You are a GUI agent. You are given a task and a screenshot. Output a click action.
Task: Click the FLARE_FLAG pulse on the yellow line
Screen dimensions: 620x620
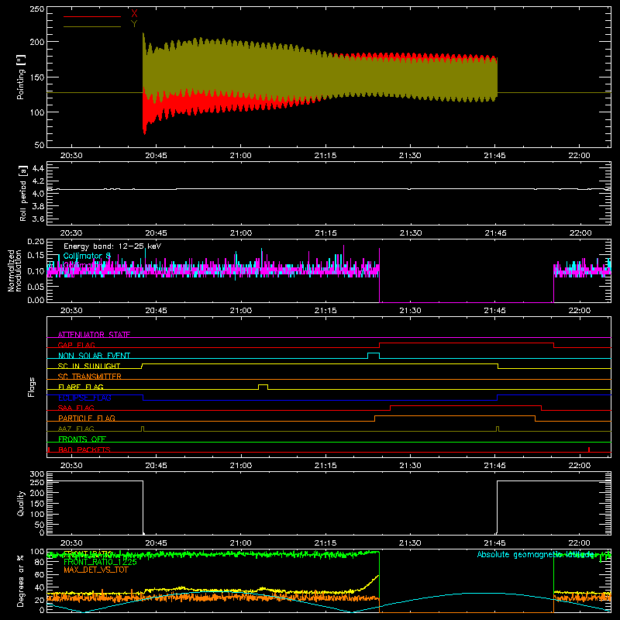[263, 387]
